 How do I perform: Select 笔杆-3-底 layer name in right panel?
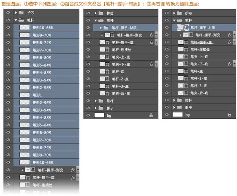(199, 86)
